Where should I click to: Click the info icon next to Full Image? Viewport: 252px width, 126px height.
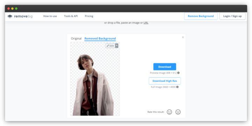pos(177,87)
